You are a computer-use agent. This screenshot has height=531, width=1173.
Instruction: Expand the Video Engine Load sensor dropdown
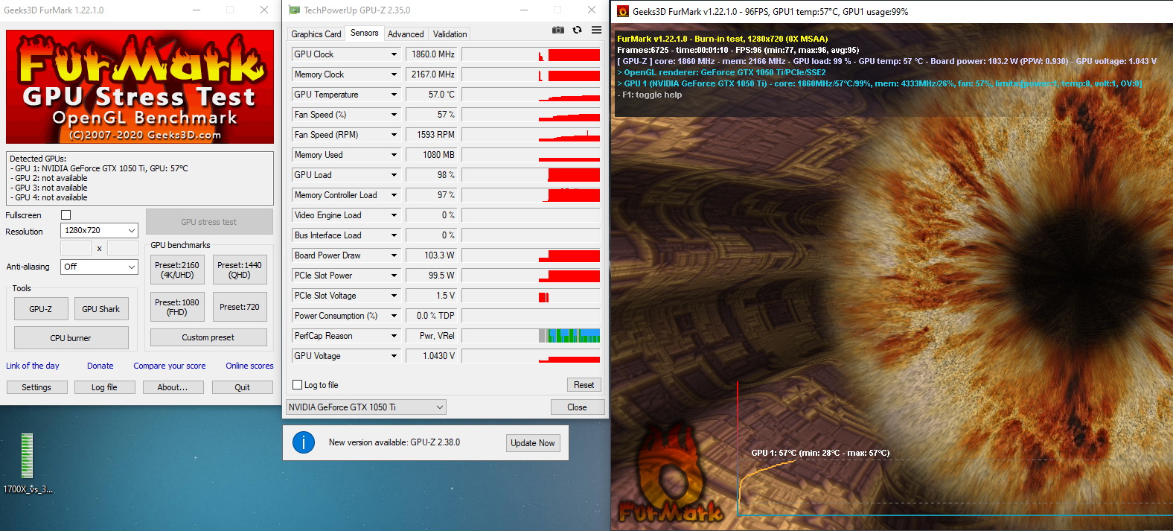394,215
